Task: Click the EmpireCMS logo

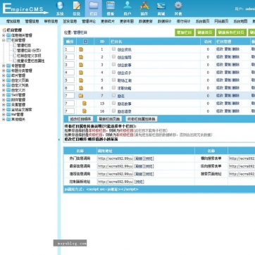Action: tap(25, 8)
